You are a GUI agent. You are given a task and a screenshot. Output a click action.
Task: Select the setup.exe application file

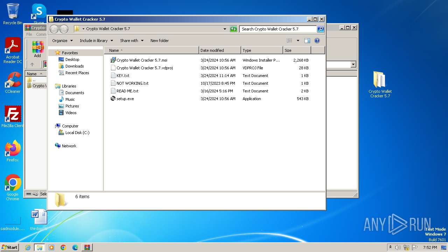click(x=125, y=99)
